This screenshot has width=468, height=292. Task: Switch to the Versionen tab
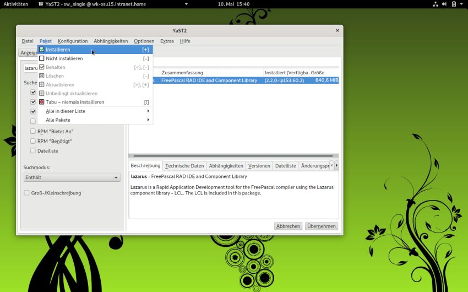click(259, 166)
